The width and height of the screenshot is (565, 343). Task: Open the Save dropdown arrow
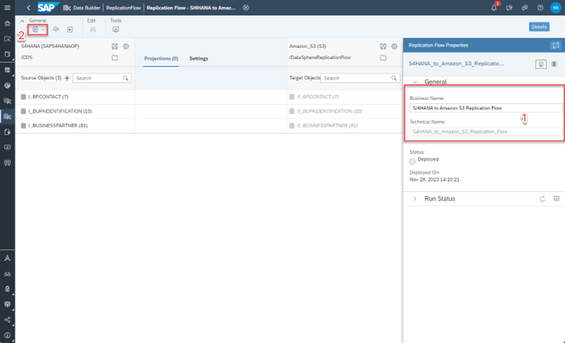pos(43,30)
